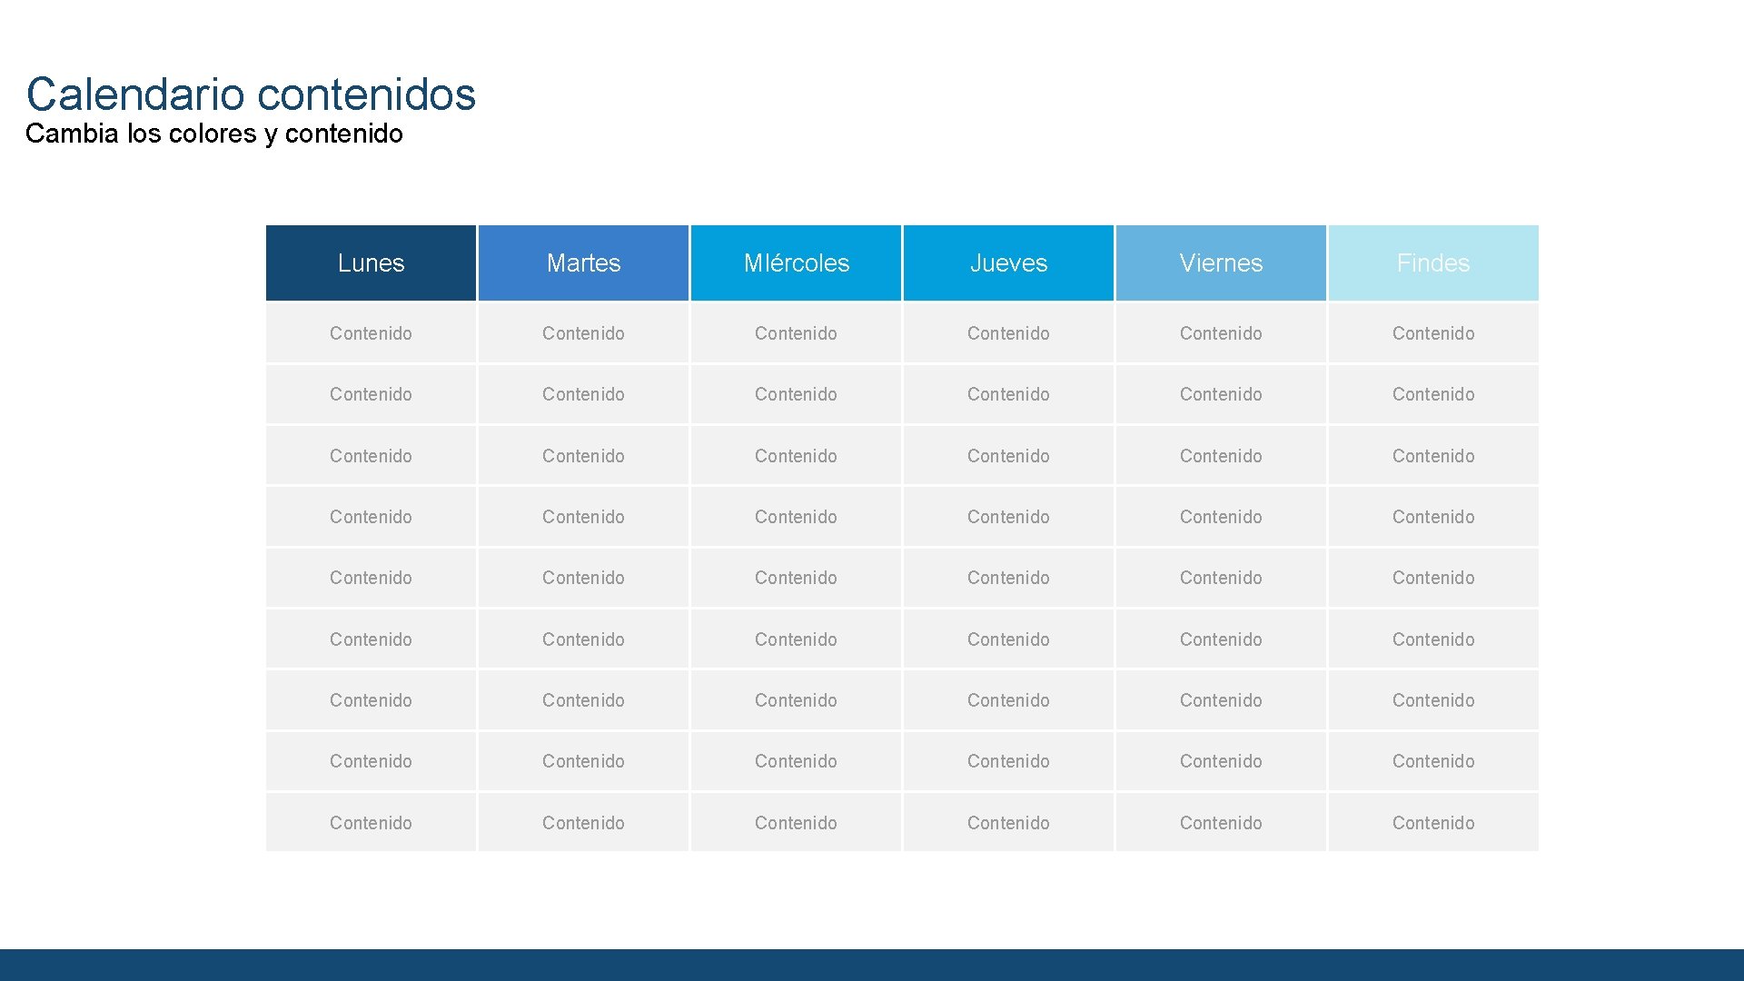
Task: Select the Lunes header cell
Action: click(371, 263)
